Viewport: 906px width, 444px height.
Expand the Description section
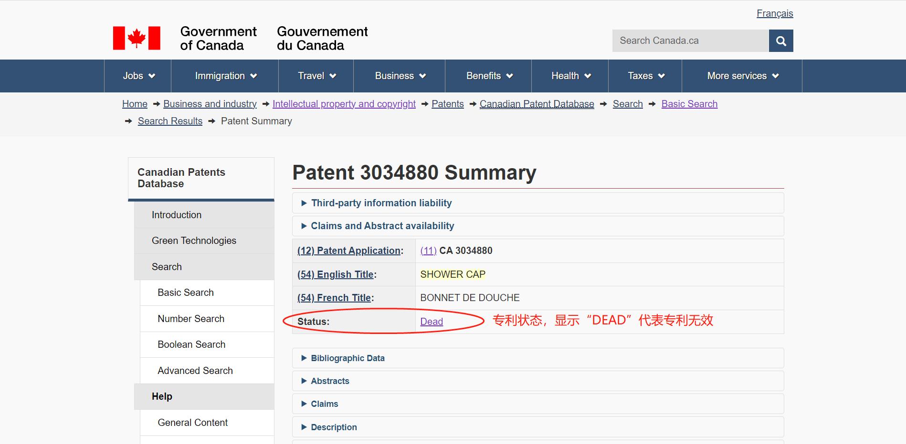click(333, 427)
